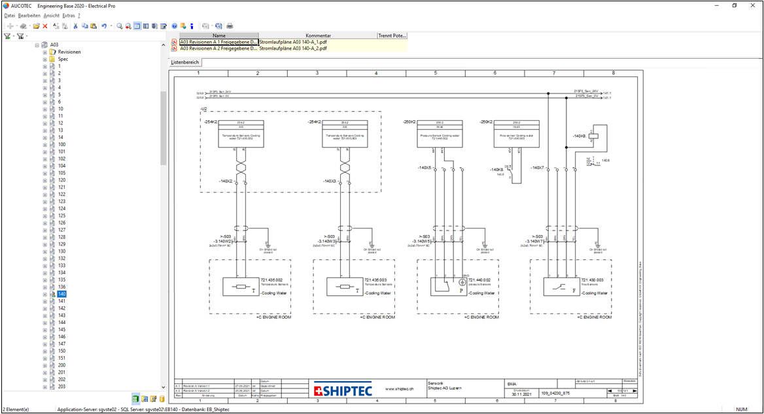Select sheet 203 in the tree

pyautogui.click(x=62, y=387)
